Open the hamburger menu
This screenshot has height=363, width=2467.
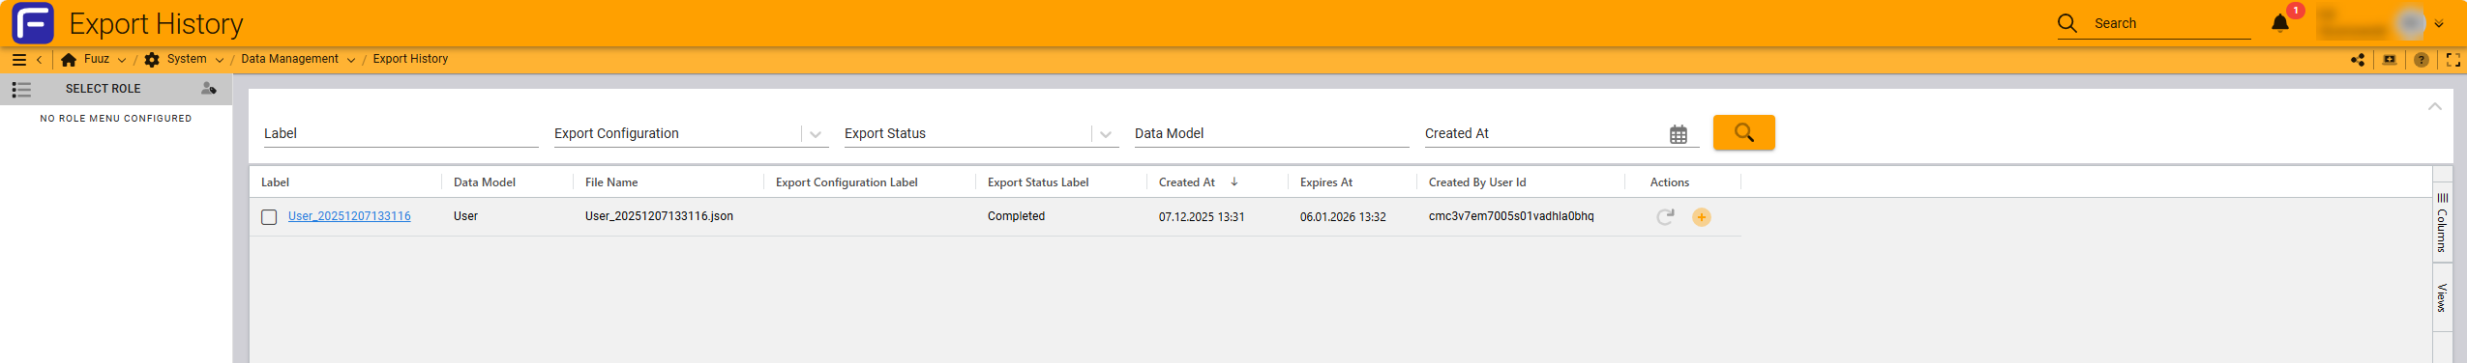(18, 60)
